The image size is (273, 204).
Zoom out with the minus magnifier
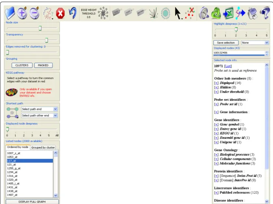click(x=34, y=13)
